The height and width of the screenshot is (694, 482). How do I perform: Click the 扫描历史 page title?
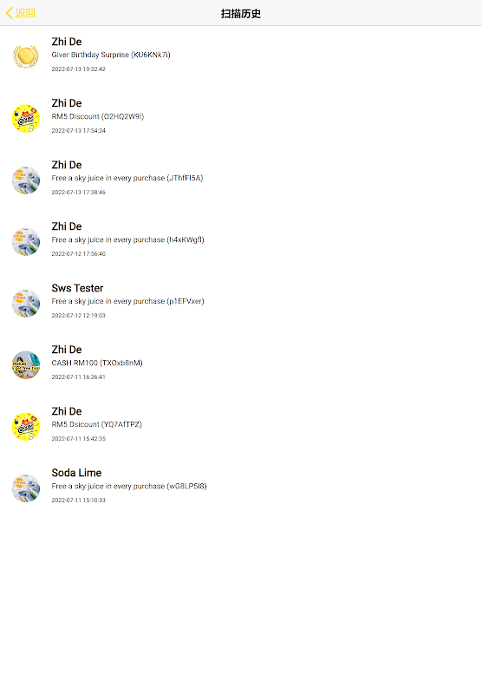(241, 14)
